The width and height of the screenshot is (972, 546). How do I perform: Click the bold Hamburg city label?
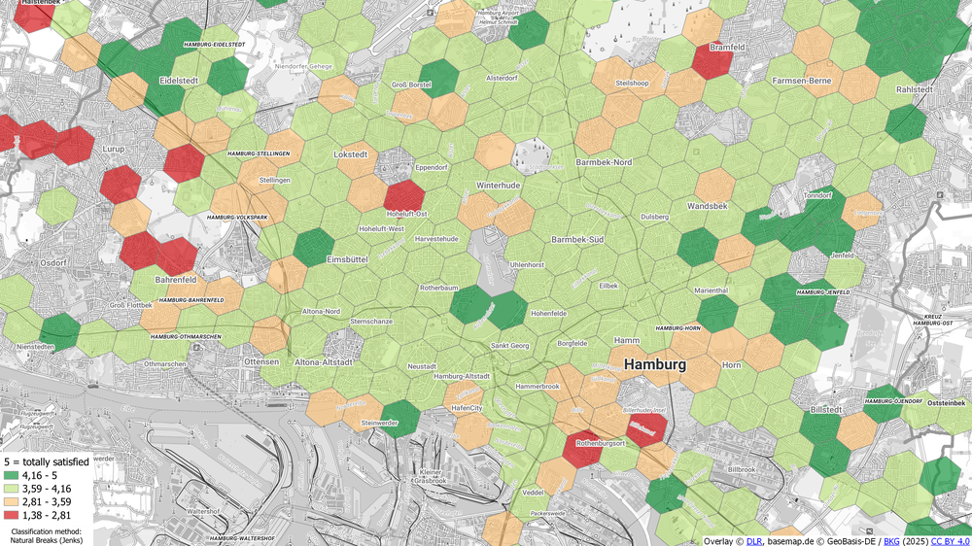[x=654, y=364]
